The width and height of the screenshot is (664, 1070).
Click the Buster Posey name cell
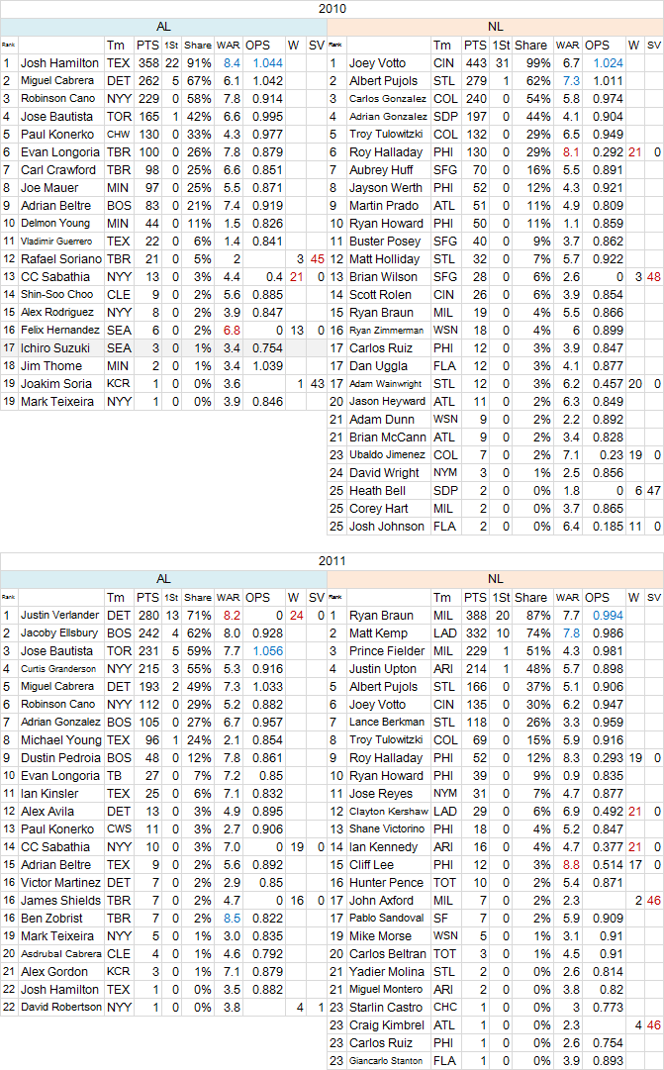point(388,241)
